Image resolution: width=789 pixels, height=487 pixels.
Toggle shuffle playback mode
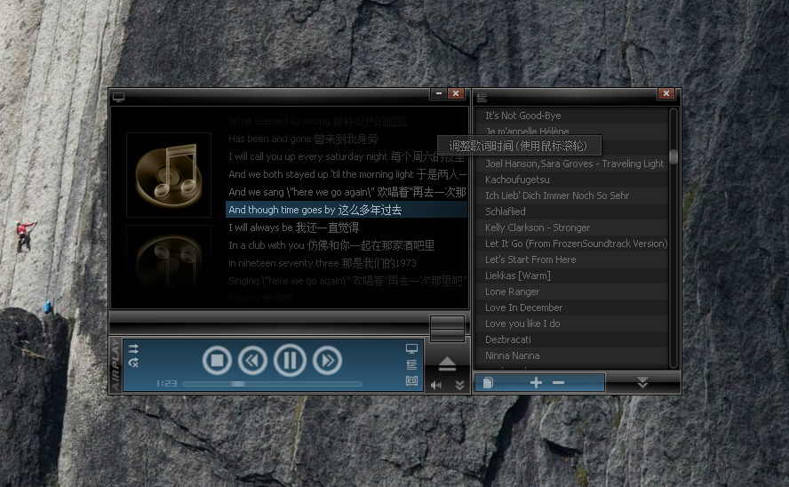[x=133, y=348]
